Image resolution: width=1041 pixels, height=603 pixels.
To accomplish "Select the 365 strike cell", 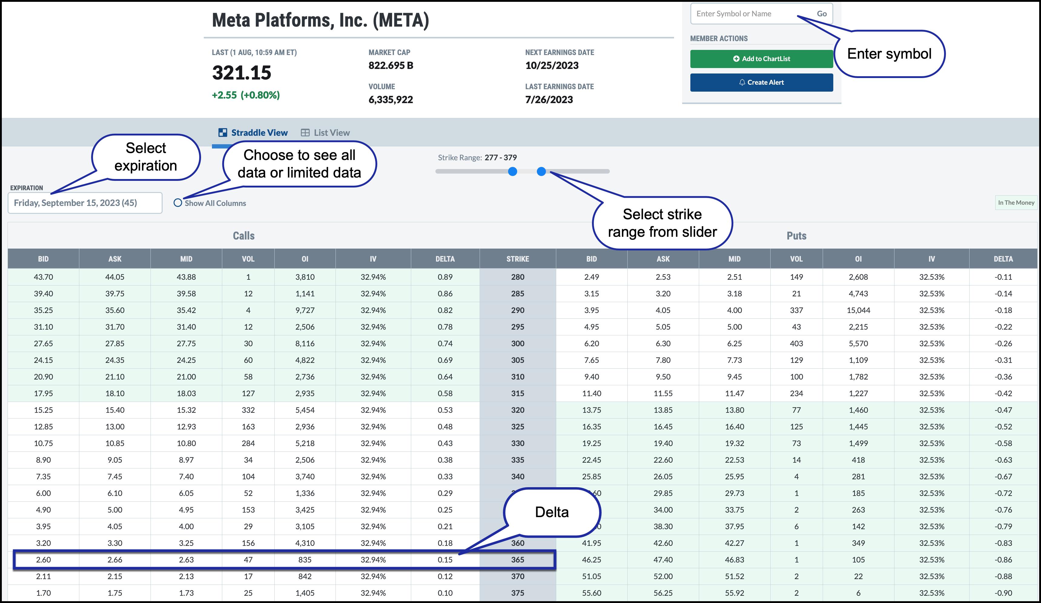I will click(x=517, y=560).
